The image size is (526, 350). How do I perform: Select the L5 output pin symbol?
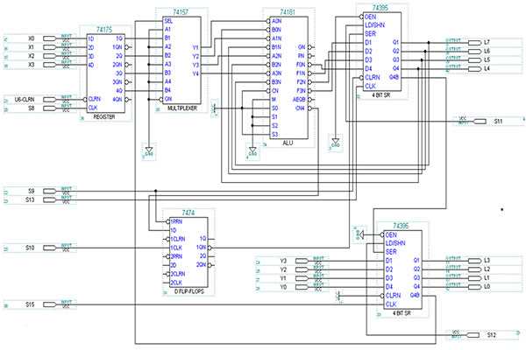point(474,60)
